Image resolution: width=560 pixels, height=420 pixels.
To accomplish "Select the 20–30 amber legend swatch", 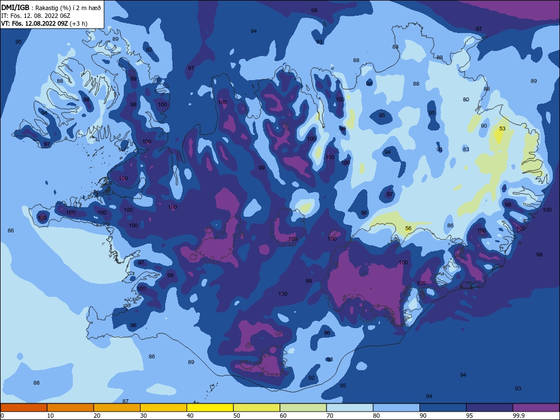I will [117, 408].
